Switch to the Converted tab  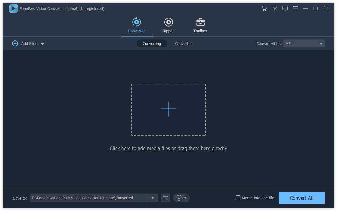[184, 43]
